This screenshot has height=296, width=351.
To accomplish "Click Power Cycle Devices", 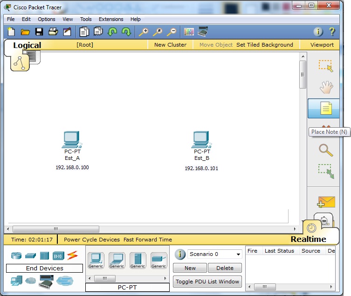I will click(92, 240).
